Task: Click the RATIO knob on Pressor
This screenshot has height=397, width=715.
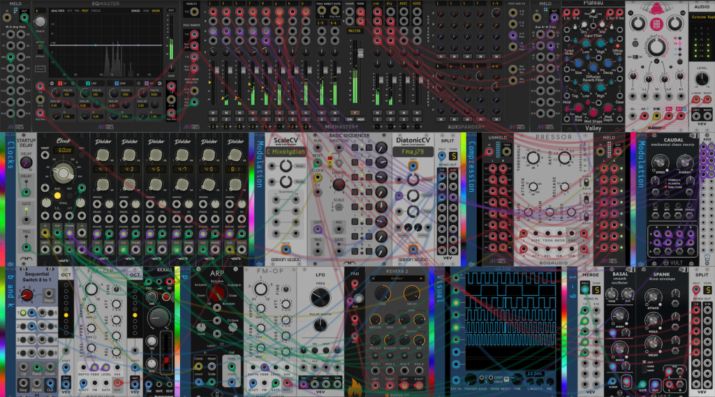Action: coord(564,158)
